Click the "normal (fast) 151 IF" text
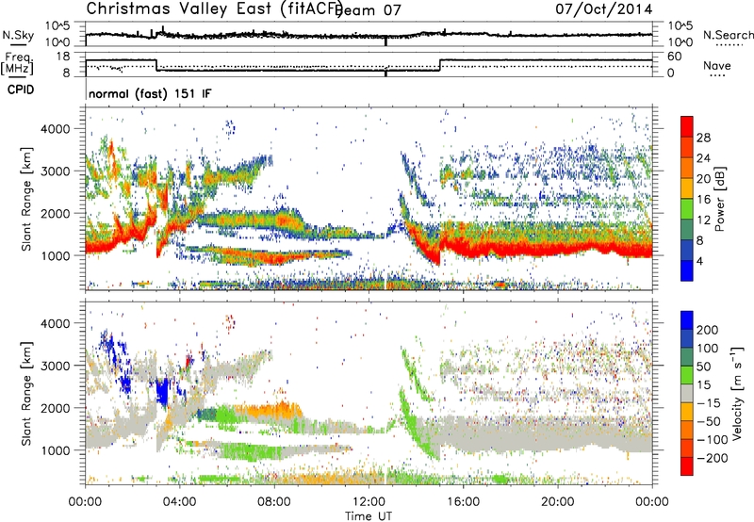The image size is (754, 522). [x=150, y=93]
